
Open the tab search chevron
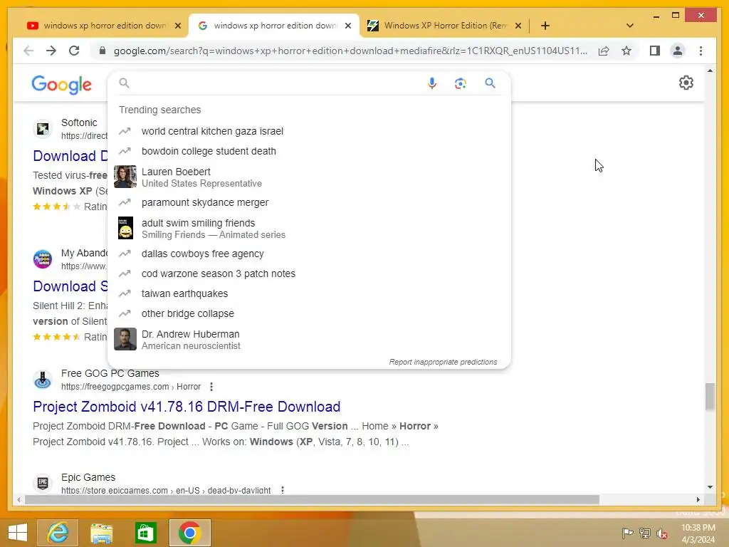click(x=629, y=26)
